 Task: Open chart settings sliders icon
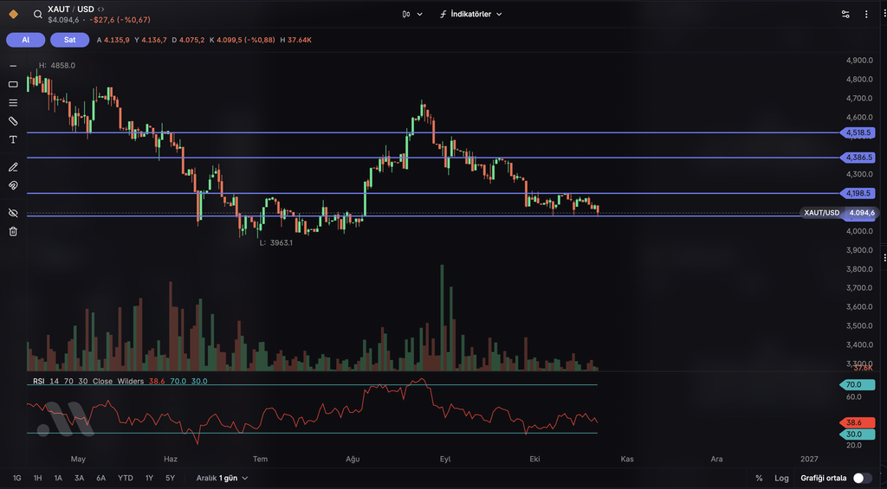(845, 14)
